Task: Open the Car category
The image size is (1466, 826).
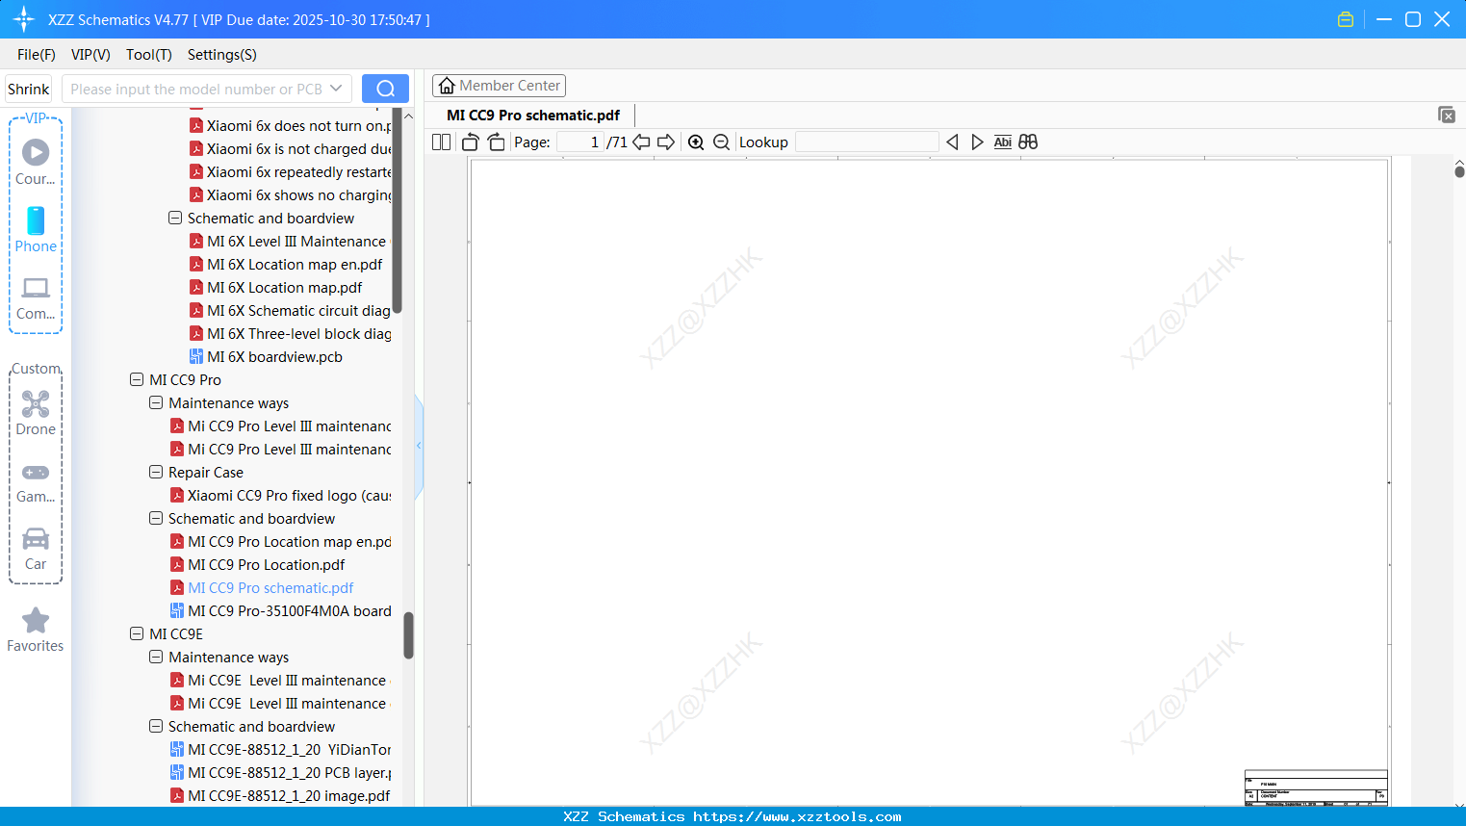Action: point(36,549)
